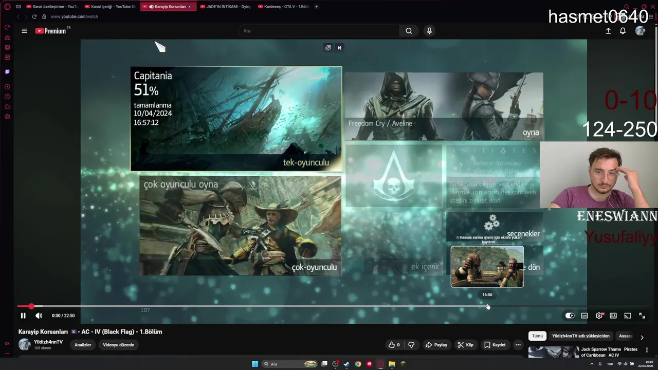Cast the video to TV
The width and height of the screenshot is (658, 370).
[x=628, y=316]
